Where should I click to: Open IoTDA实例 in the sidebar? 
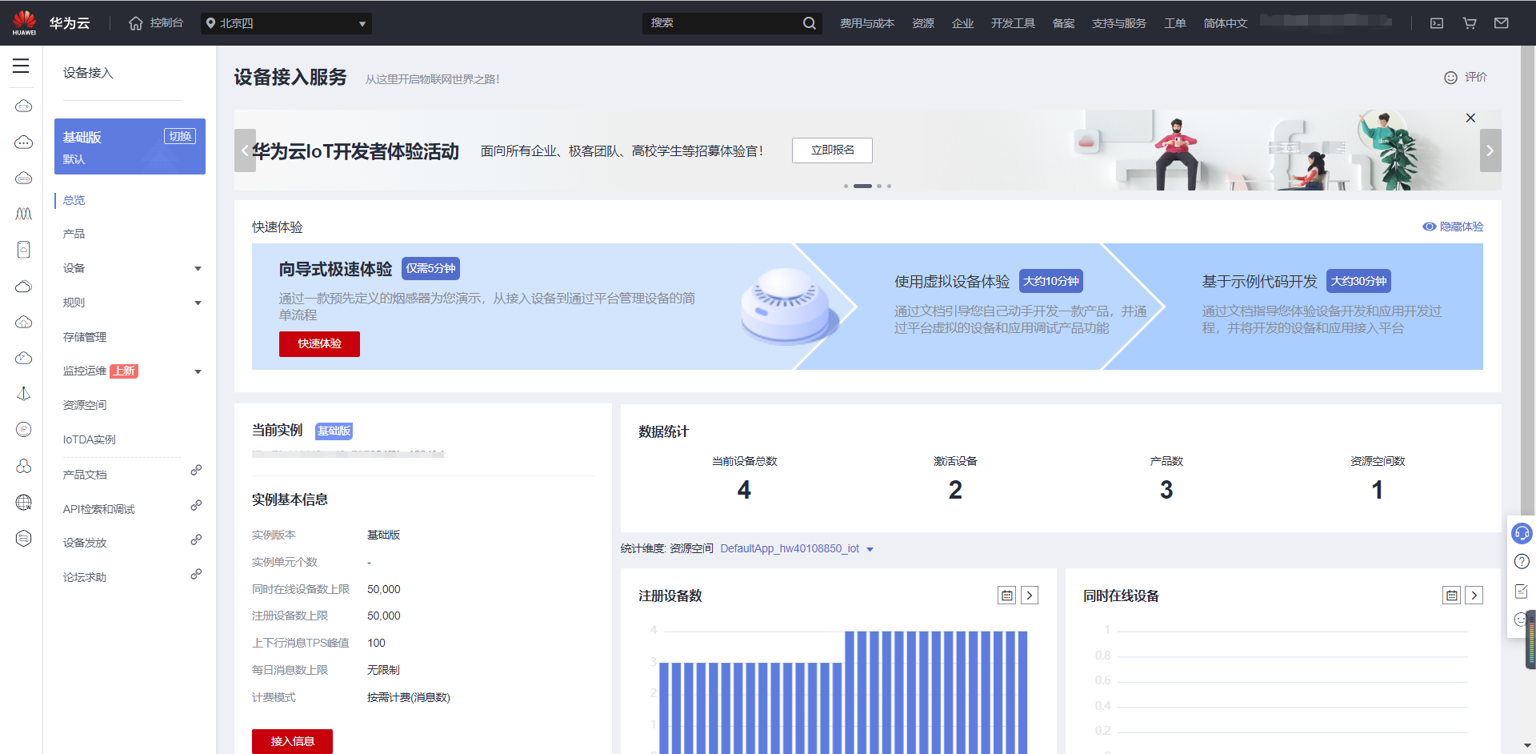(90, 439)
